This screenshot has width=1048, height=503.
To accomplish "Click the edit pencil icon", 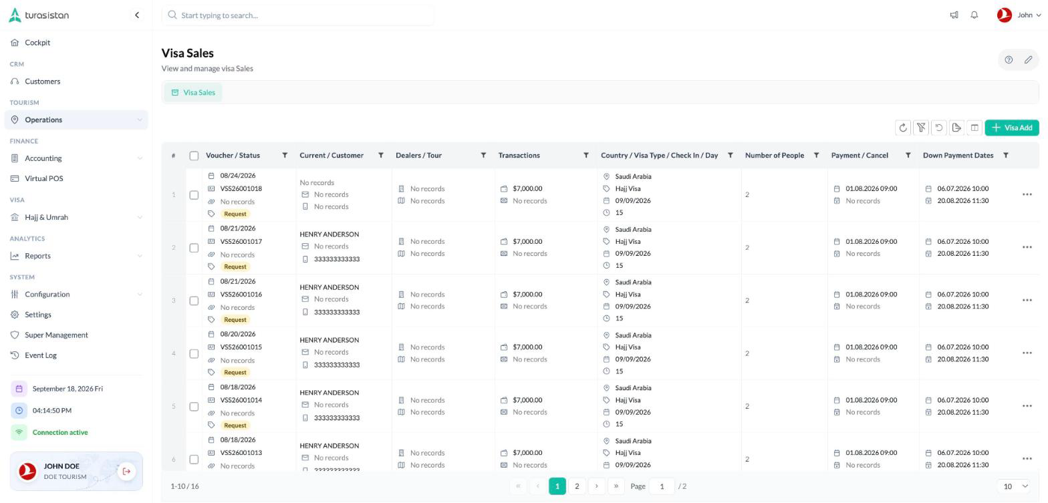I will (x=1029, y=60).
